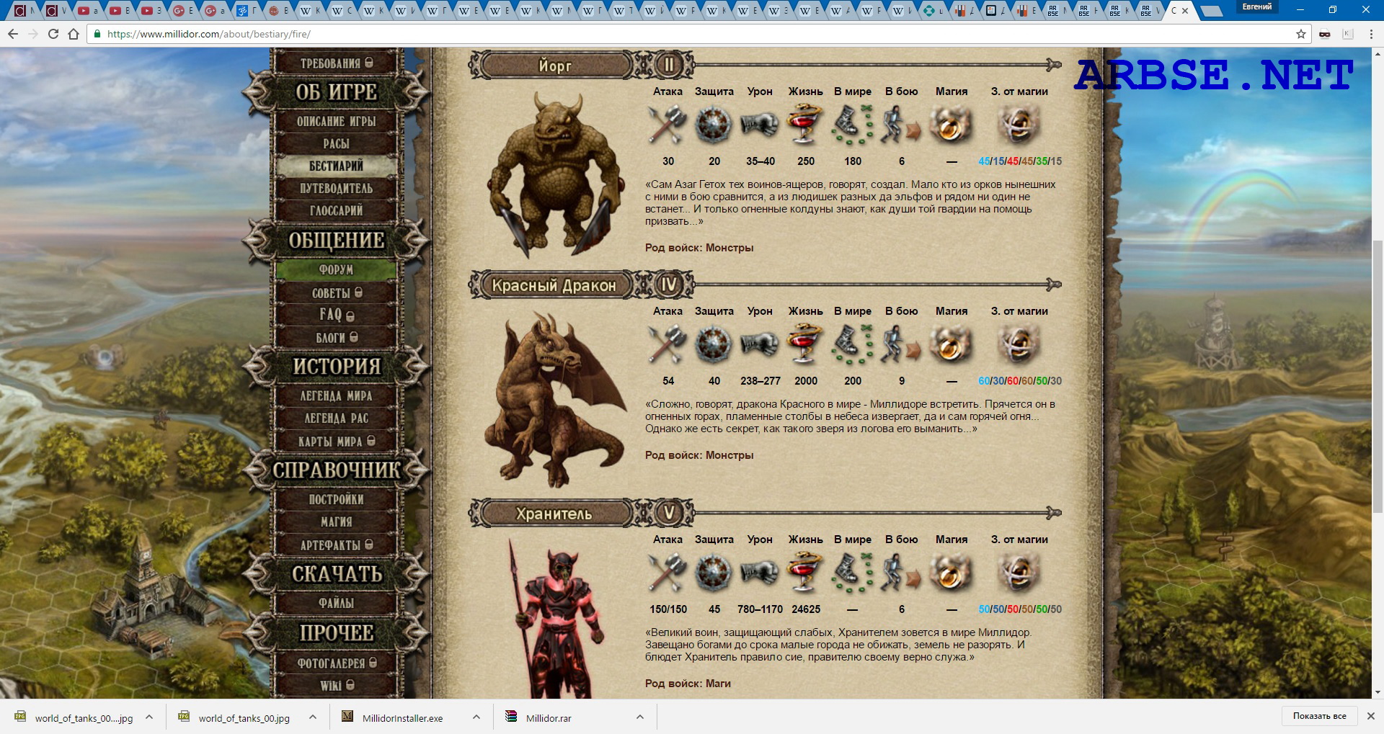This screenshot has height=734, width=1384.
Task: Open the Советы sidebar link
Action: [336, 292]
